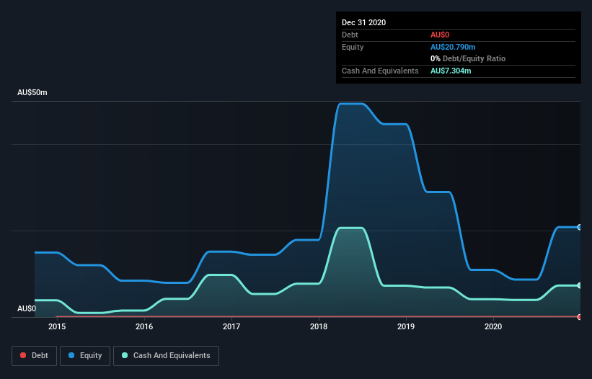Click the AU$20.790m Equity value in tooltip
This screenshot has height=379, width=592.
click(453, 47)
